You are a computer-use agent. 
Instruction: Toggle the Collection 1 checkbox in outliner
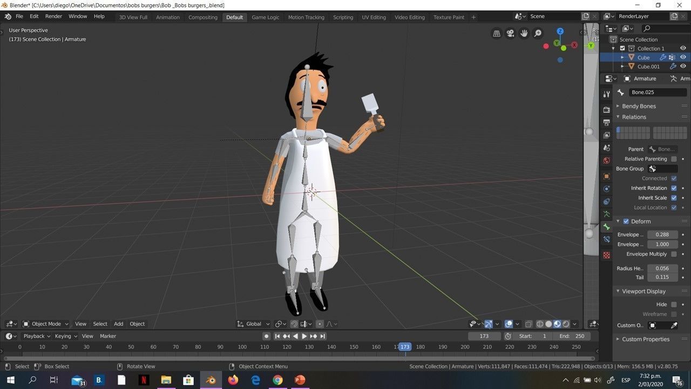tap(622, 49)
